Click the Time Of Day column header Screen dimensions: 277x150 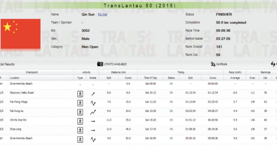[150, 78]
